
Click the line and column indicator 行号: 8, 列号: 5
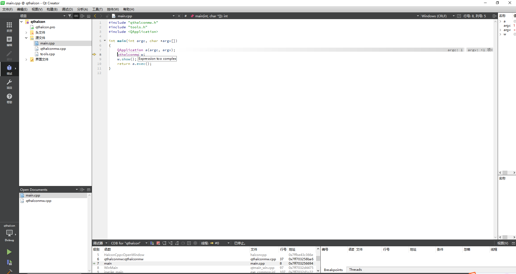tap(475, 16)
